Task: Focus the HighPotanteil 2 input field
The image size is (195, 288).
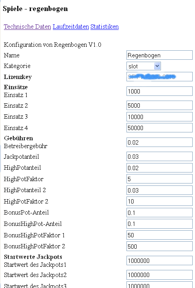Action: coord(159,190)
